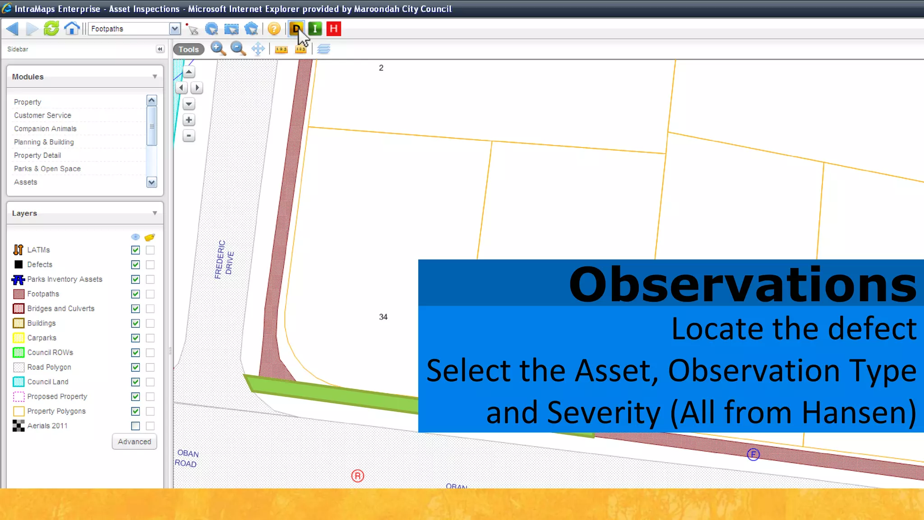The image size is (924, 520).
Task: Refresh the map with green arrows icon
Action: pos(51,28)
